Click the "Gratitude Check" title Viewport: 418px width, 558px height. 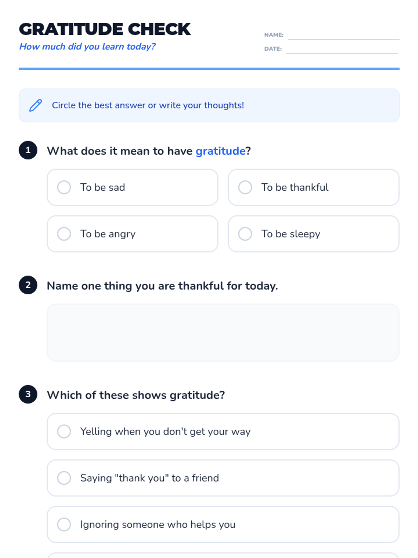click(x=104, y=29)
